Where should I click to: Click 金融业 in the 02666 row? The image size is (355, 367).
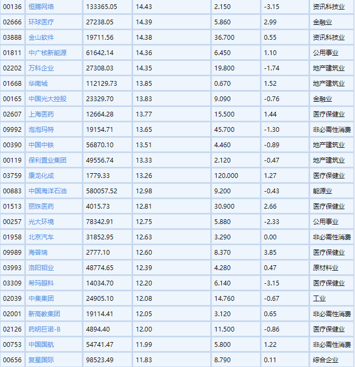(322, 22)
